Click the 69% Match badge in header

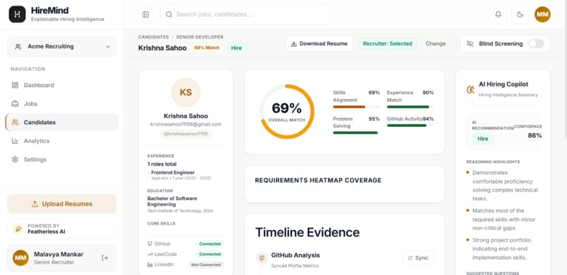(x=207, y=48)
